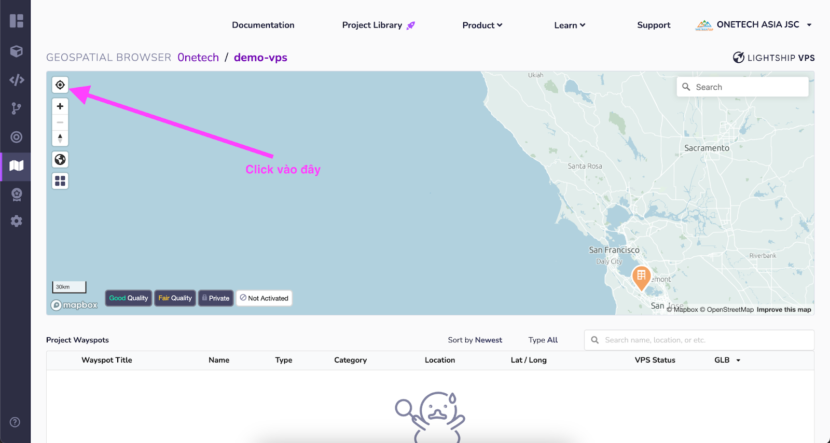Toggle the Not Activated filter
The width and height of the screenshot is (830, 443).
[264, 298]
